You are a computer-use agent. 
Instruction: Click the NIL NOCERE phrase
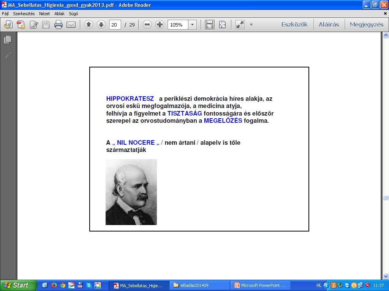click(136, 142)
